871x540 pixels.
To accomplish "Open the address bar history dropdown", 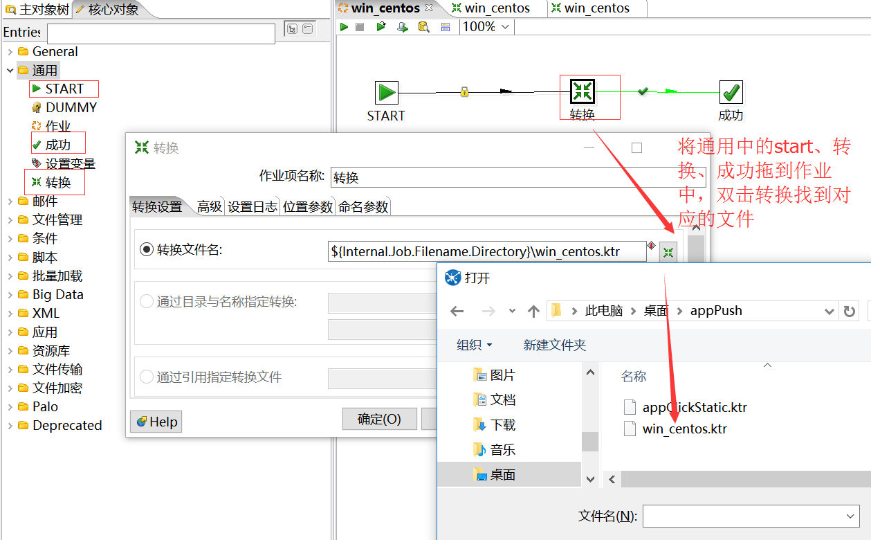I will click(x=829, y=312).
